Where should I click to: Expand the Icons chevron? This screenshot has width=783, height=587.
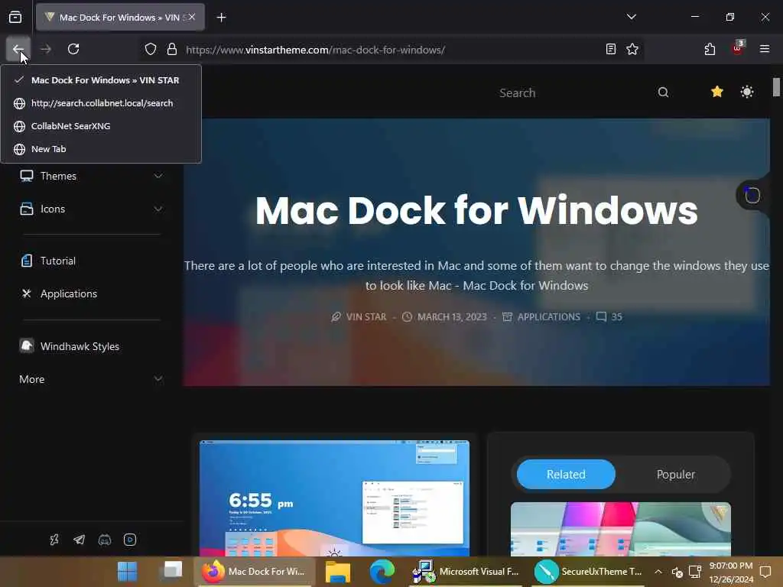(x=158, y=209)
